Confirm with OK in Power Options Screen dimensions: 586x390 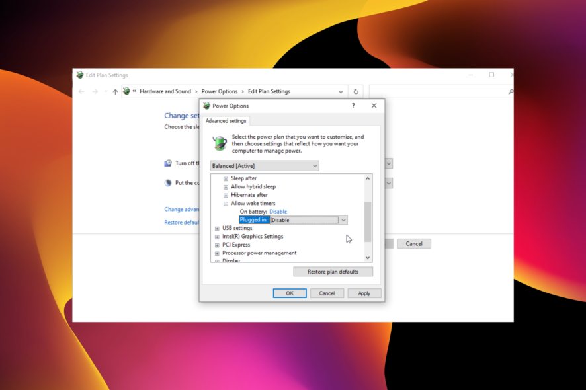[290, 293]
